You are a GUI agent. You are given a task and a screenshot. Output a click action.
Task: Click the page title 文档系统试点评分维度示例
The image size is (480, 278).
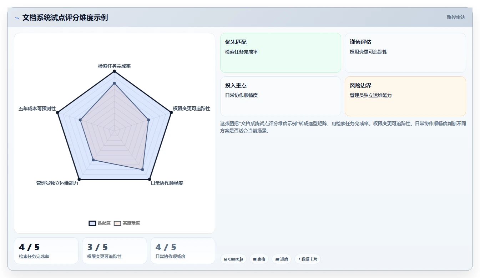[x=65, y=17]
